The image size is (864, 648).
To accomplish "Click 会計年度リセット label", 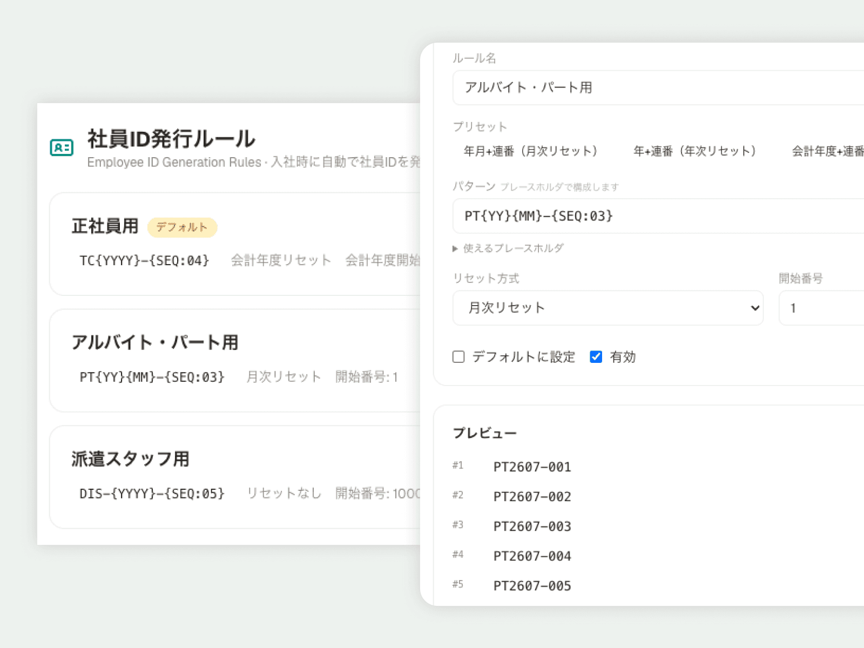I will coord(281,260).
